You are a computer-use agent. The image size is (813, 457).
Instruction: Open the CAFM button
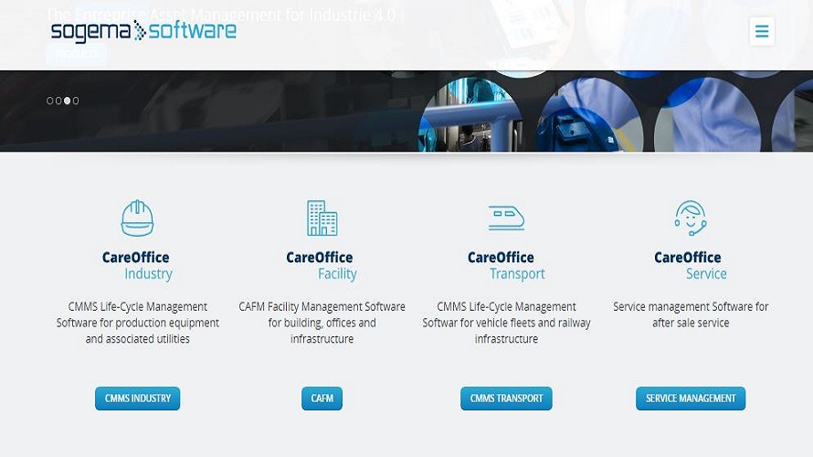pos(322,399)
